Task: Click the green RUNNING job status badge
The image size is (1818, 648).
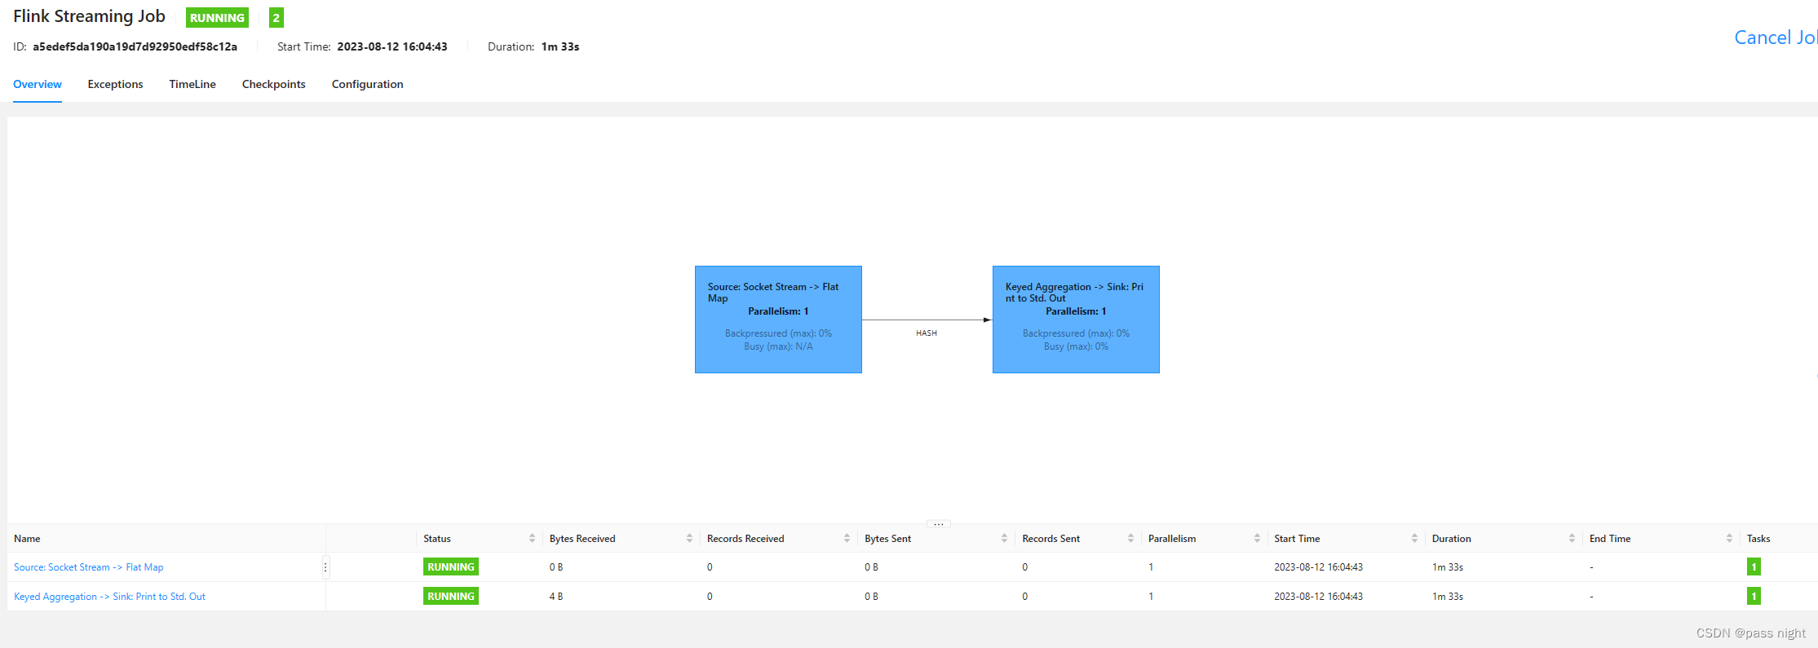Action: (x=217, y=18)
